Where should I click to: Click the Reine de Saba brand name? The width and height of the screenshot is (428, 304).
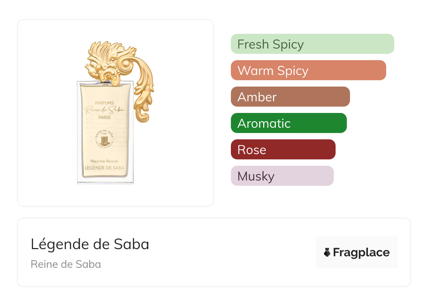[66, 264]
